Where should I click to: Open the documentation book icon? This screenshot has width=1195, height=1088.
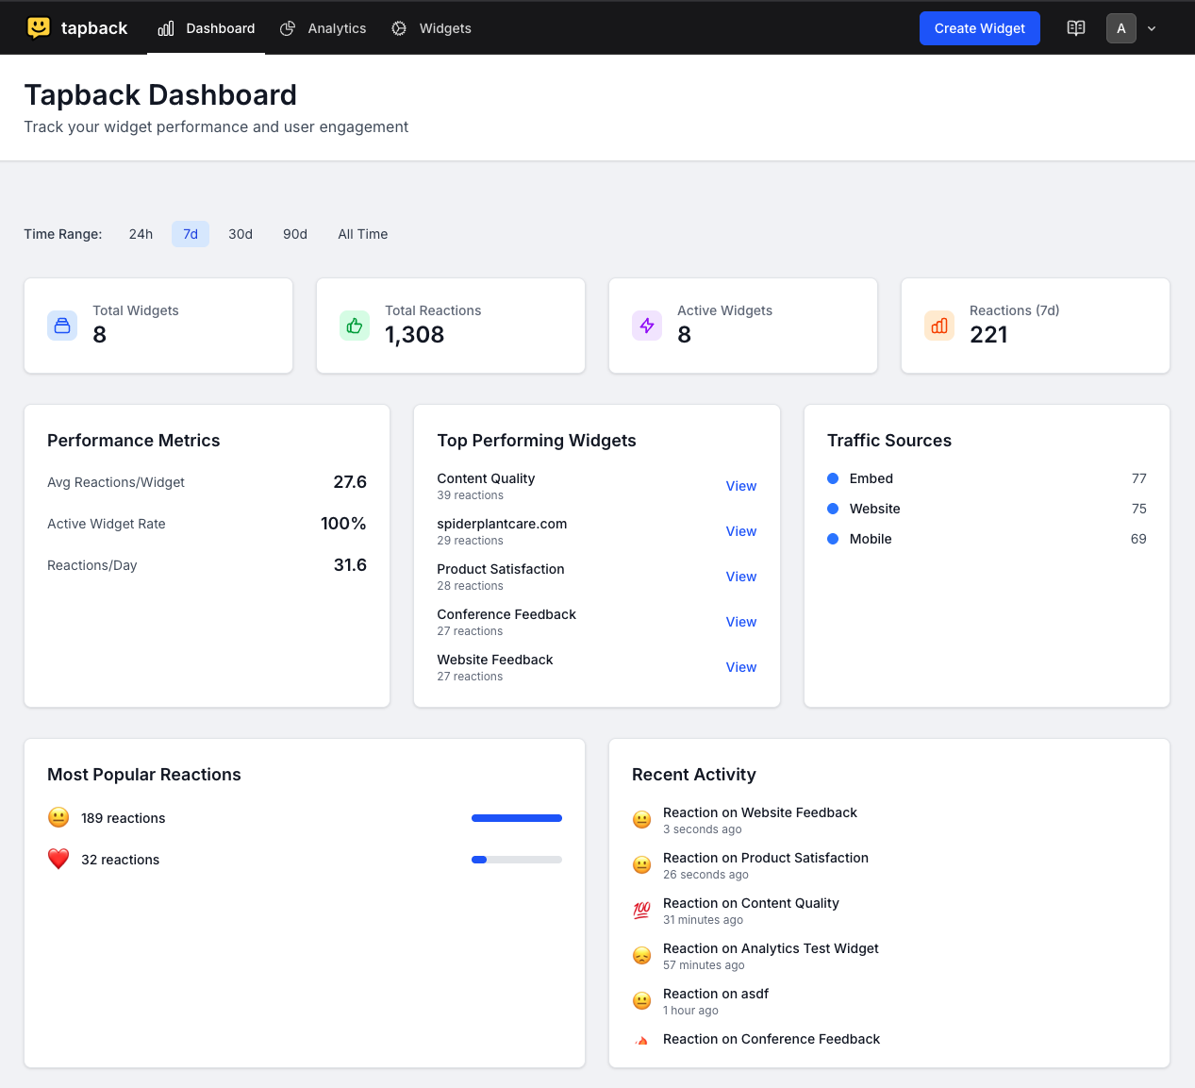click(1076, 28)
